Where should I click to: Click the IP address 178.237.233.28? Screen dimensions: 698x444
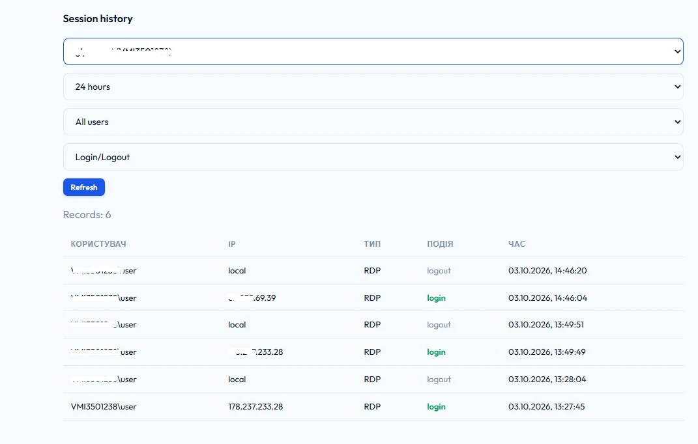click(255, 407)
